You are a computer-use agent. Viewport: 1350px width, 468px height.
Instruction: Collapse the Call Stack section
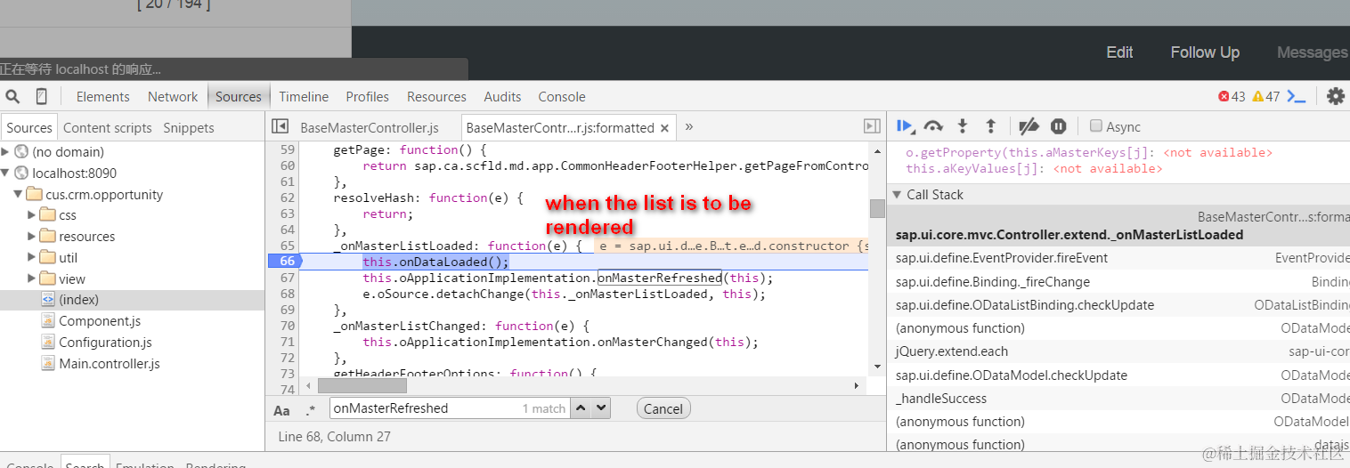pyautogui.click(x=896, y=195)
